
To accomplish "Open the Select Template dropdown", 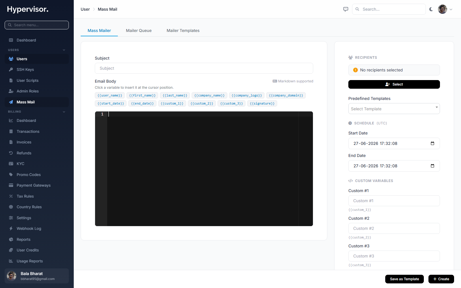I will click(x=394, y=109).
